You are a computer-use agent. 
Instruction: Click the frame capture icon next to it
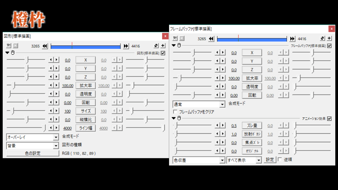pos(181,39)
